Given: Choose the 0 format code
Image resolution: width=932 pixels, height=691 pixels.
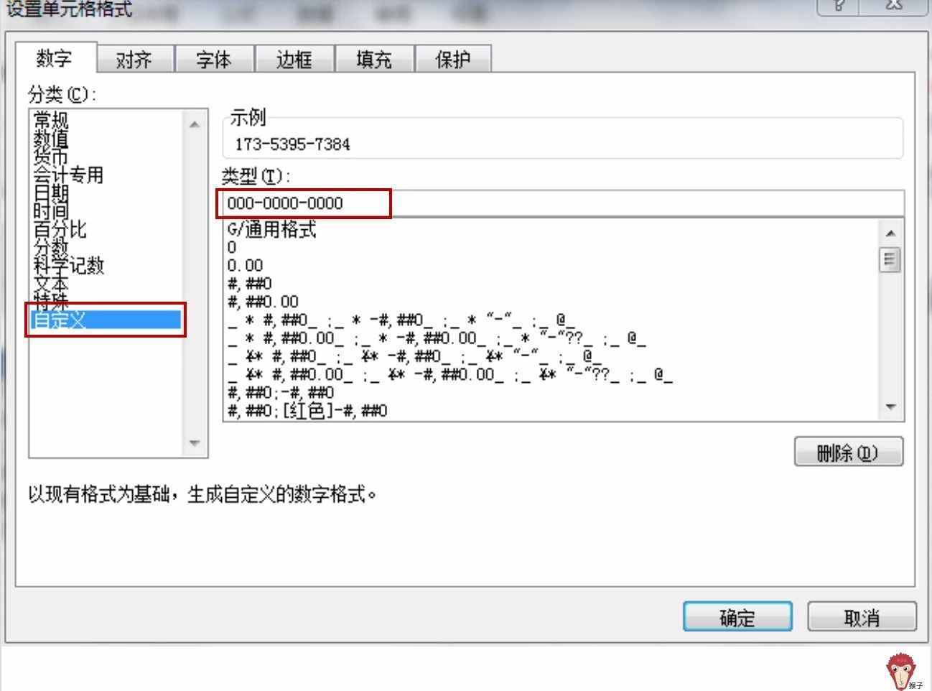Looking at the screenshot, I should 231,248.
